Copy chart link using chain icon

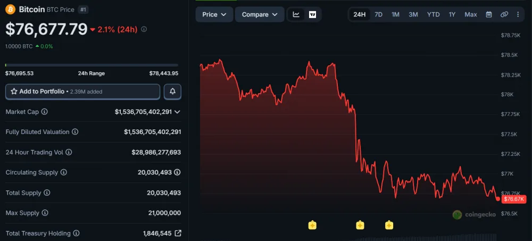tap(504, 14)
